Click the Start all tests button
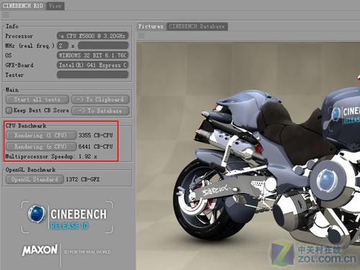Image resolution: width=360 pixels, height=270 pixels. tap(37, 99)
